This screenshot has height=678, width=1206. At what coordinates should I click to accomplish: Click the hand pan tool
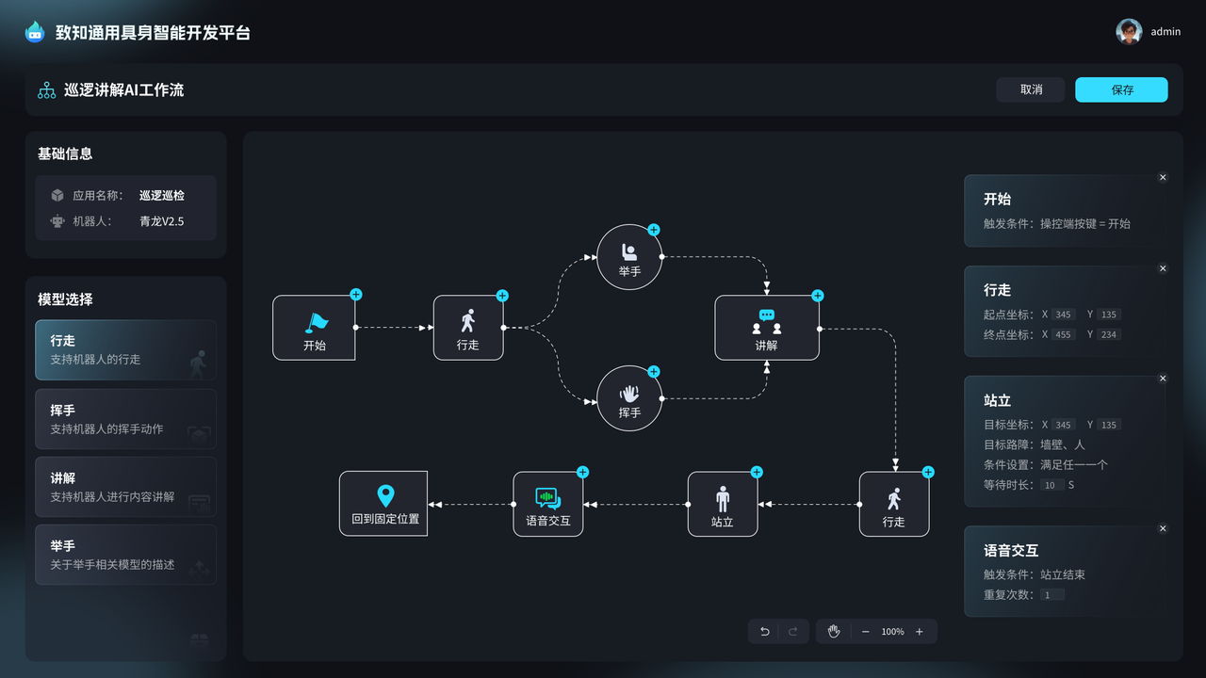pos(833,631)
